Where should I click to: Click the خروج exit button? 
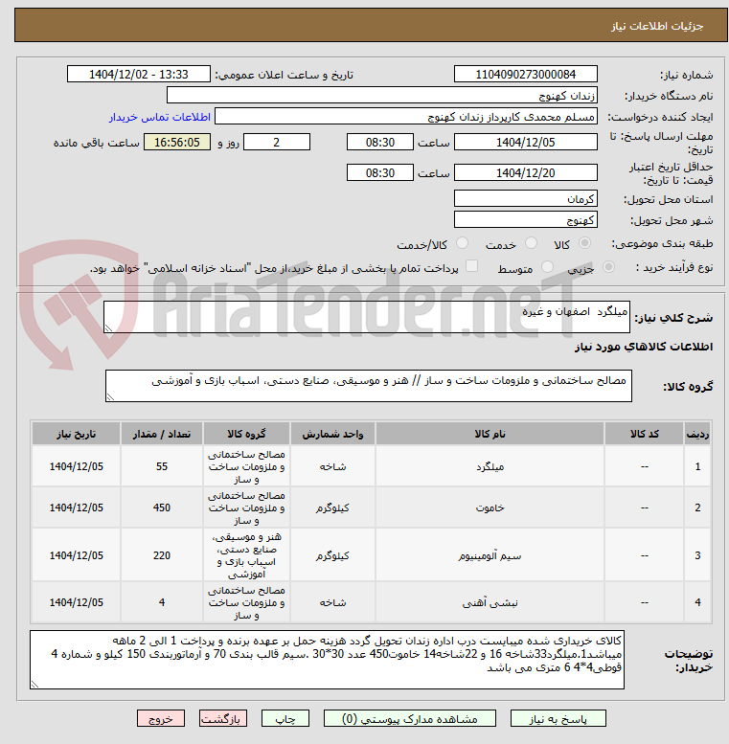point(160,718)
